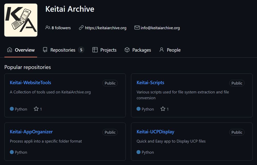257x165 pixels.
Task: Click the star icon on Keitai-Scripts
Action: (163, 109)
